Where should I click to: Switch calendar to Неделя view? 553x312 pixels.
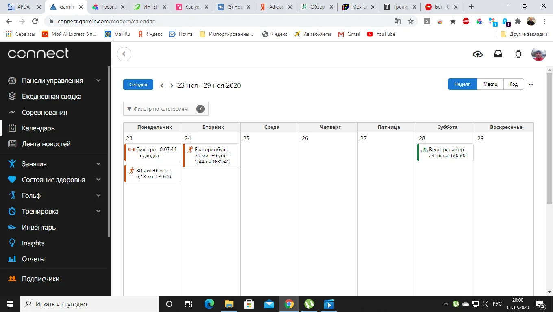(462, 84)
